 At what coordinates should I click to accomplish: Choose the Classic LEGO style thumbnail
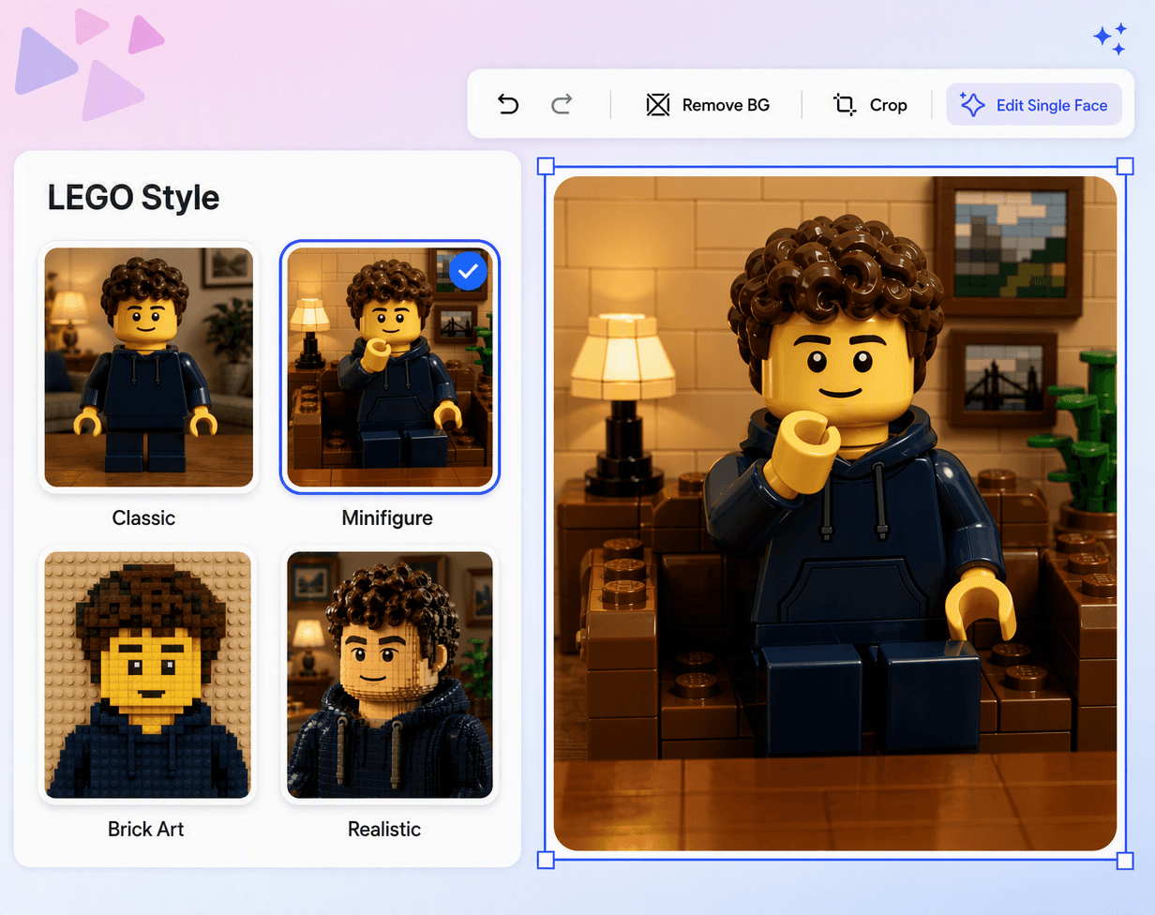tap(148, 367)
